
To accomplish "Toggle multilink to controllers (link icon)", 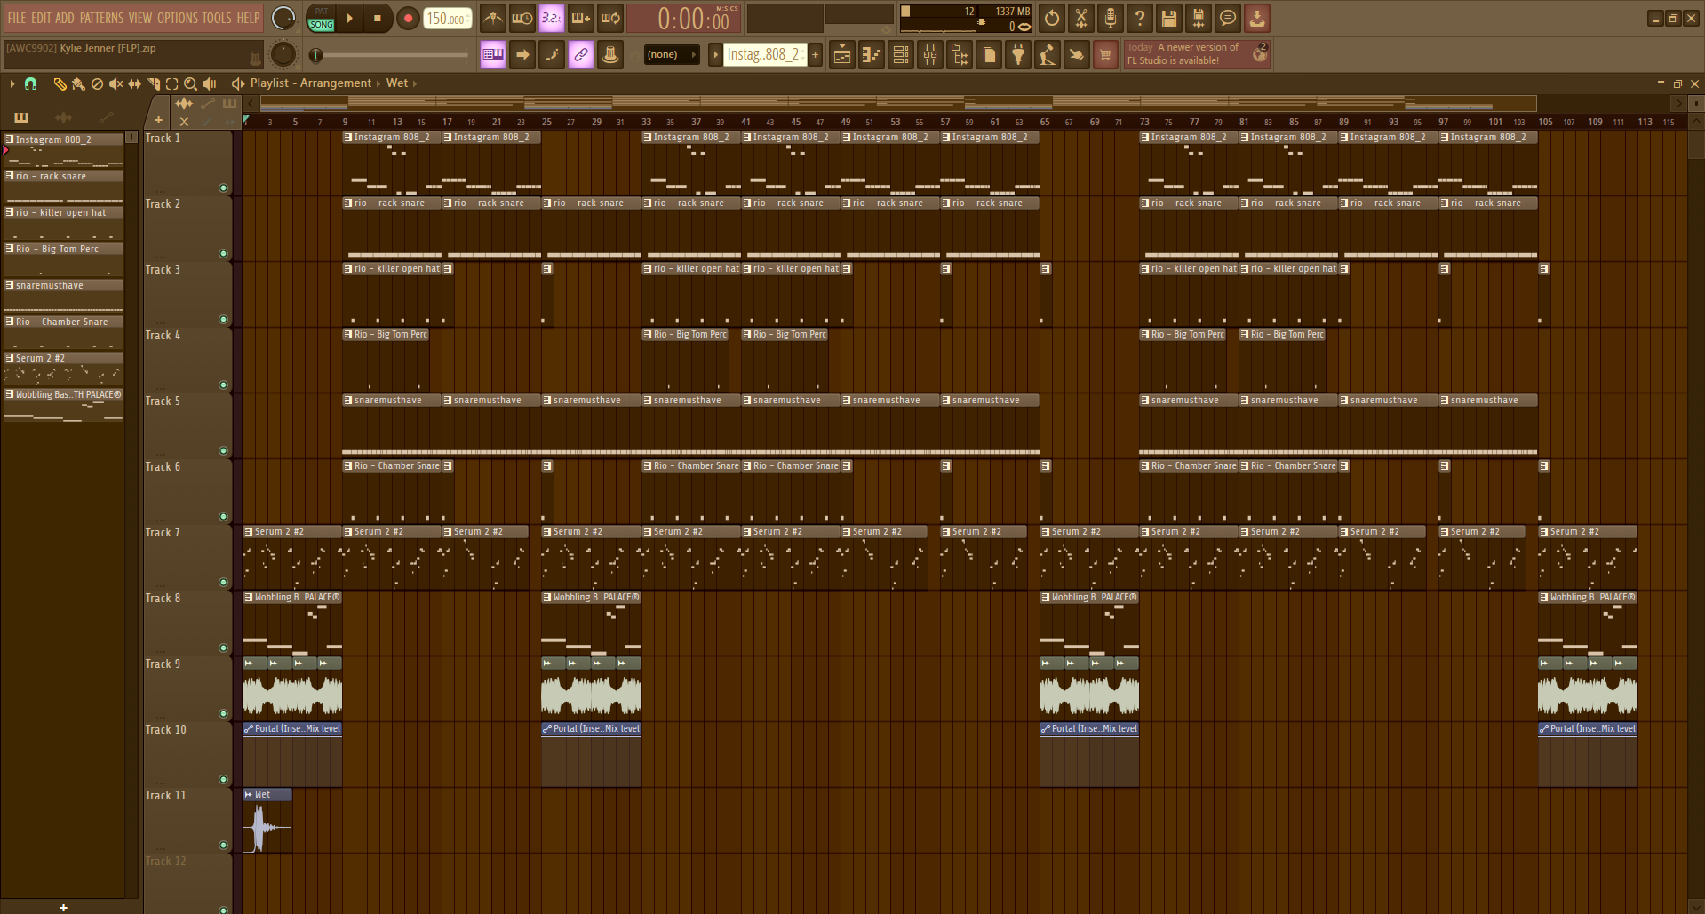I will click(x=581, y=55).
